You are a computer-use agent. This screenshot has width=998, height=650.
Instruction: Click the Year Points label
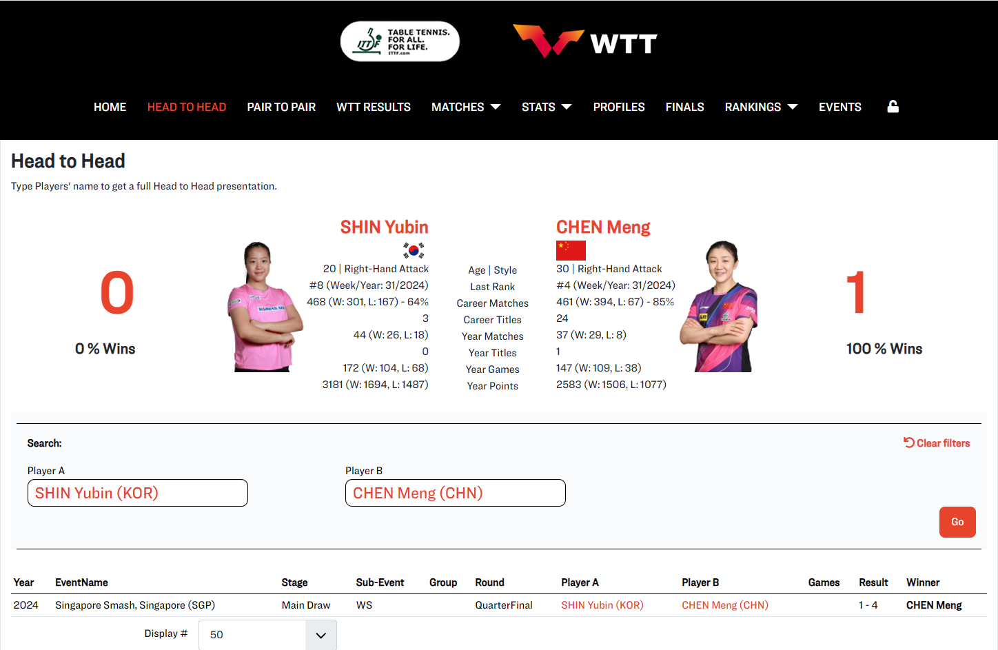492,386
